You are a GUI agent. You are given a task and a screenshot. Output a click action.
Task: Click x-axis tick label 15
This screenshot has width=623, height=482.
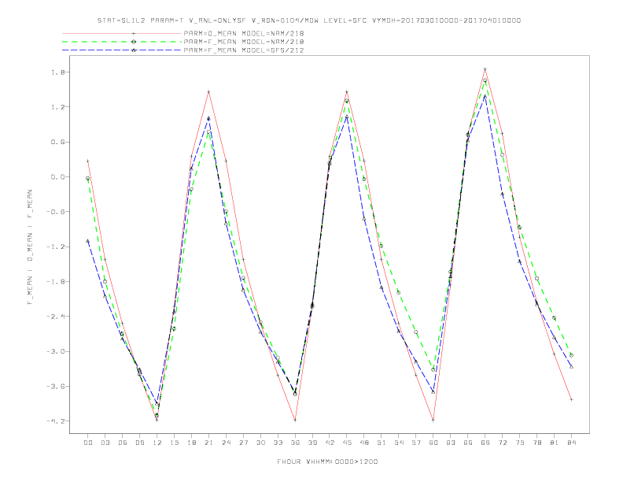coord(174,443)
